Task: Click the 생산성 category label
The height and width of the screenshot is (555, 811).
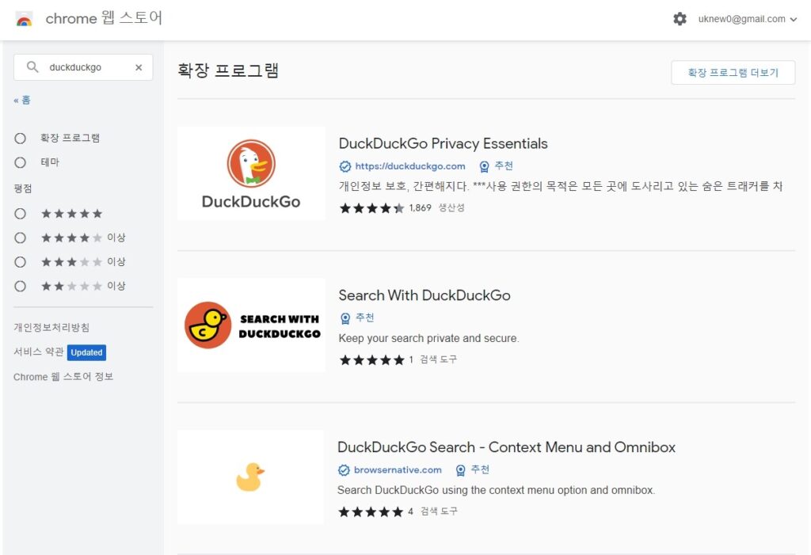Action: click(451, 208)
